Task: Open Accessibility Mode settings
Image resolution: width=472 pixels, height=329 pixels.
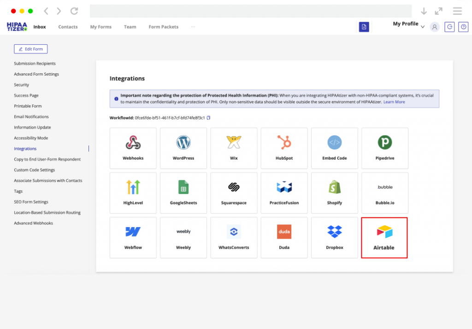Action: coord(31,138)
